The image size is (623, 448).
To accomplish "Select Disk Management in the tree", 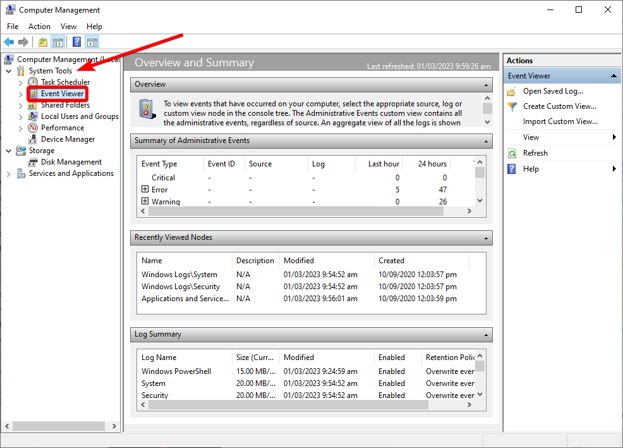I will (x=71, y=162).
